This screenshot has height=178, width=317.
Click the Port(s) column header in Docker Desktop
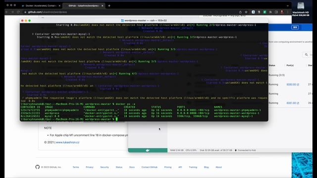pos(290,65)
